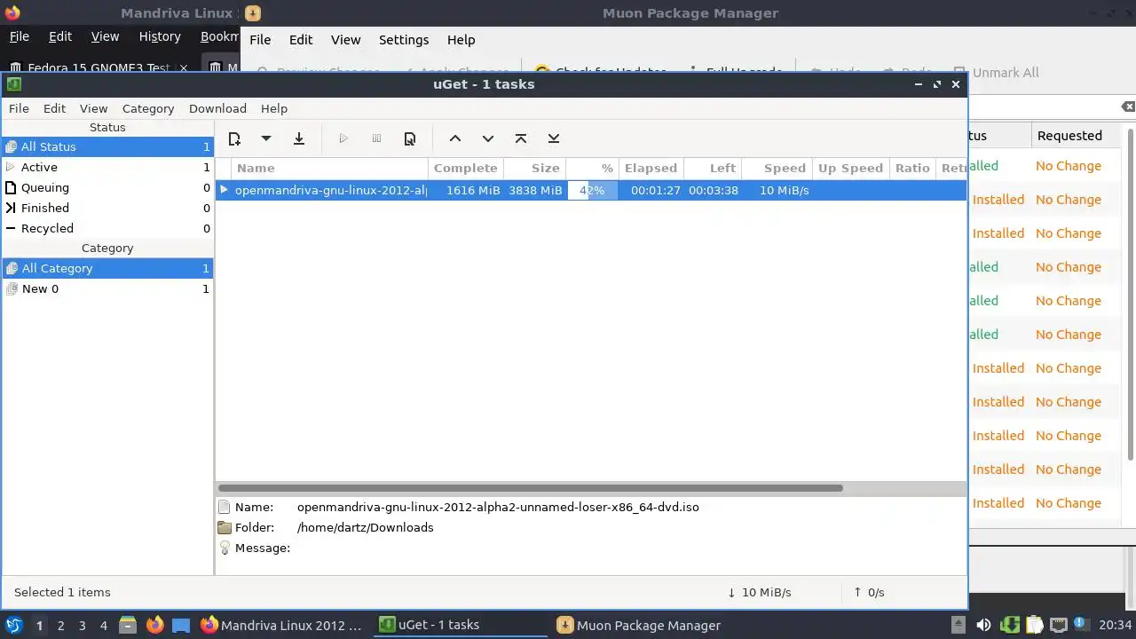Switch to virtual desktop 2

pos(60,626)
